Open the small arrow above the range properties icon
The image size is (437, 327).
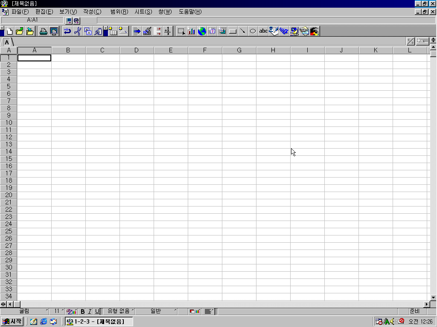pos(106,29)
